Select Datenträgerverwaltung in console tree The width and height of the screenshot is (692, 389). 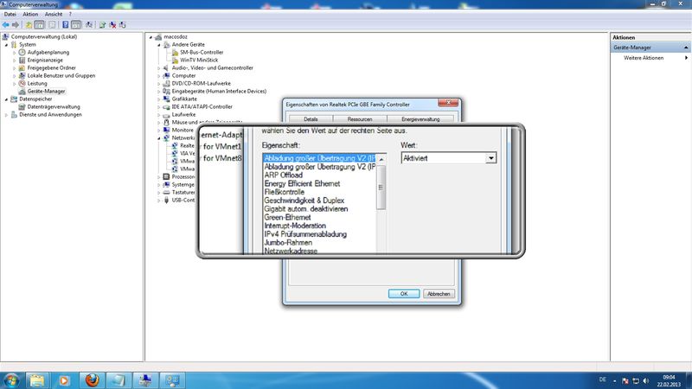54,106
